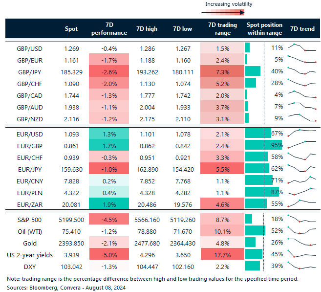Click Gold 7D low 2364.430
This screenshot has width=321, height=292.
pos(183,243)
